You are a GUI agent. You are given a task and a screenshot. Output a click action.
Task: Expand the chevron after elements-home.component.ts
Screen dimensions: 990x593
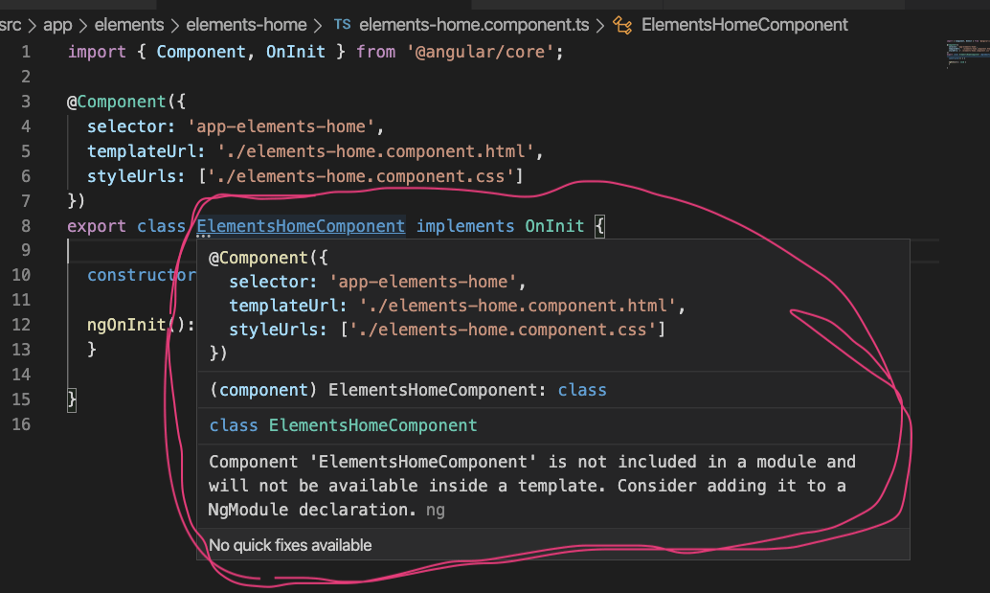[x=600, y=25]
